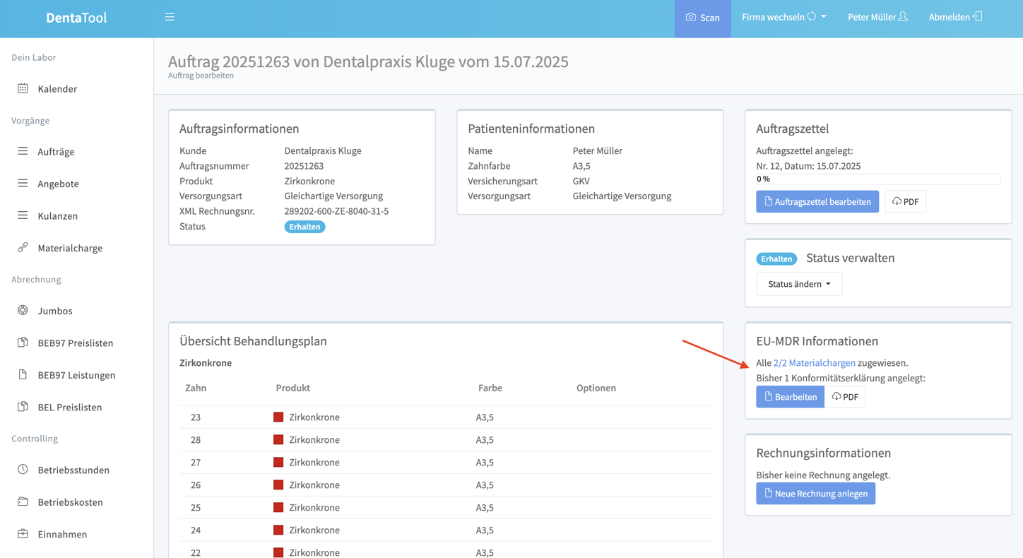Viewport: 1023px width, 558px height.
Task: Open the Status ändern dropdown
Action: pos(799,284)
